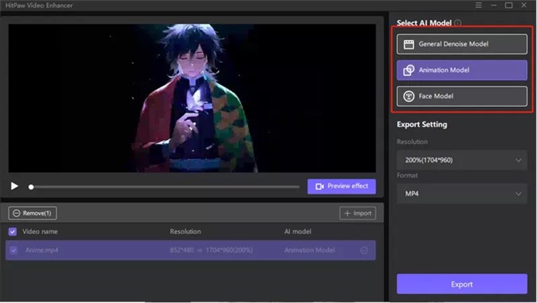Click the info icon beside Select AI Model
Image resolution: width=537 pixels, height=303 pixels.
pos(457,23)
